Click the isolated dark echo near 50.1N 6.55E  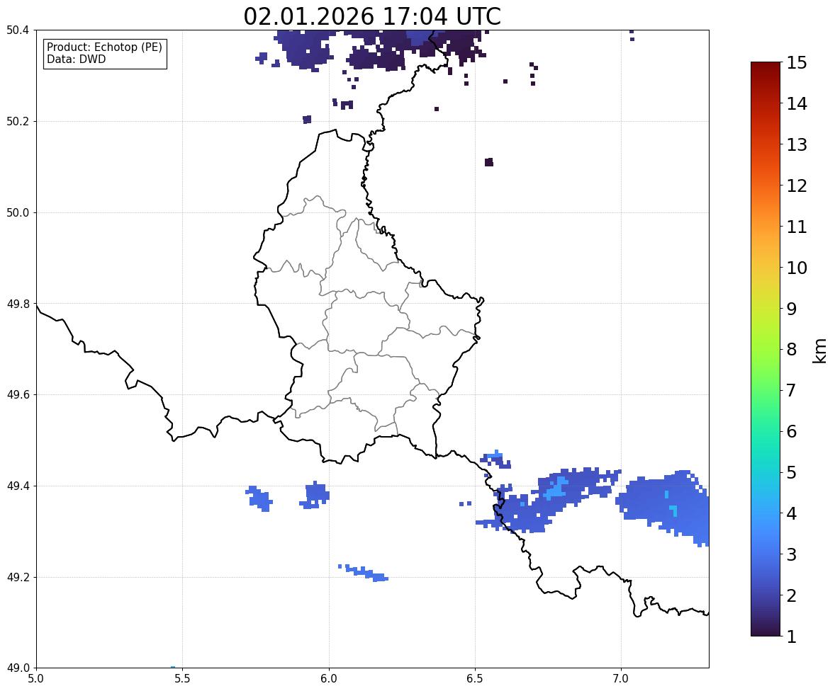489,162
